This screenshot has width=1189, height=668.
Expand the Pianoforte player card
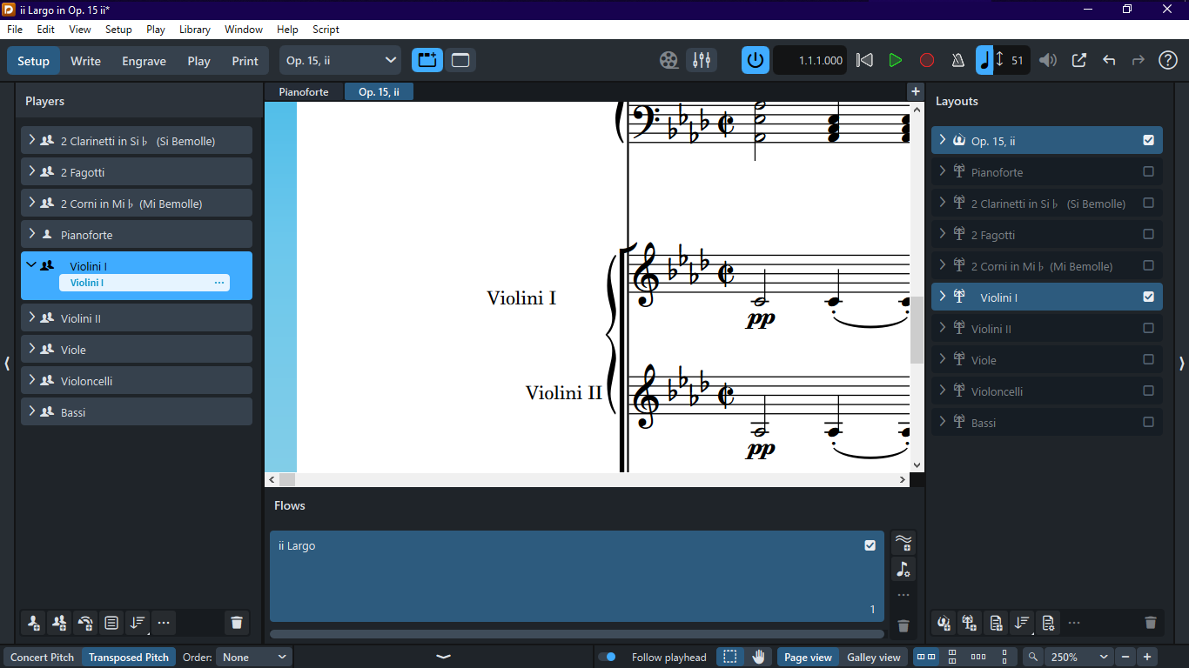(x=32, y=234)
